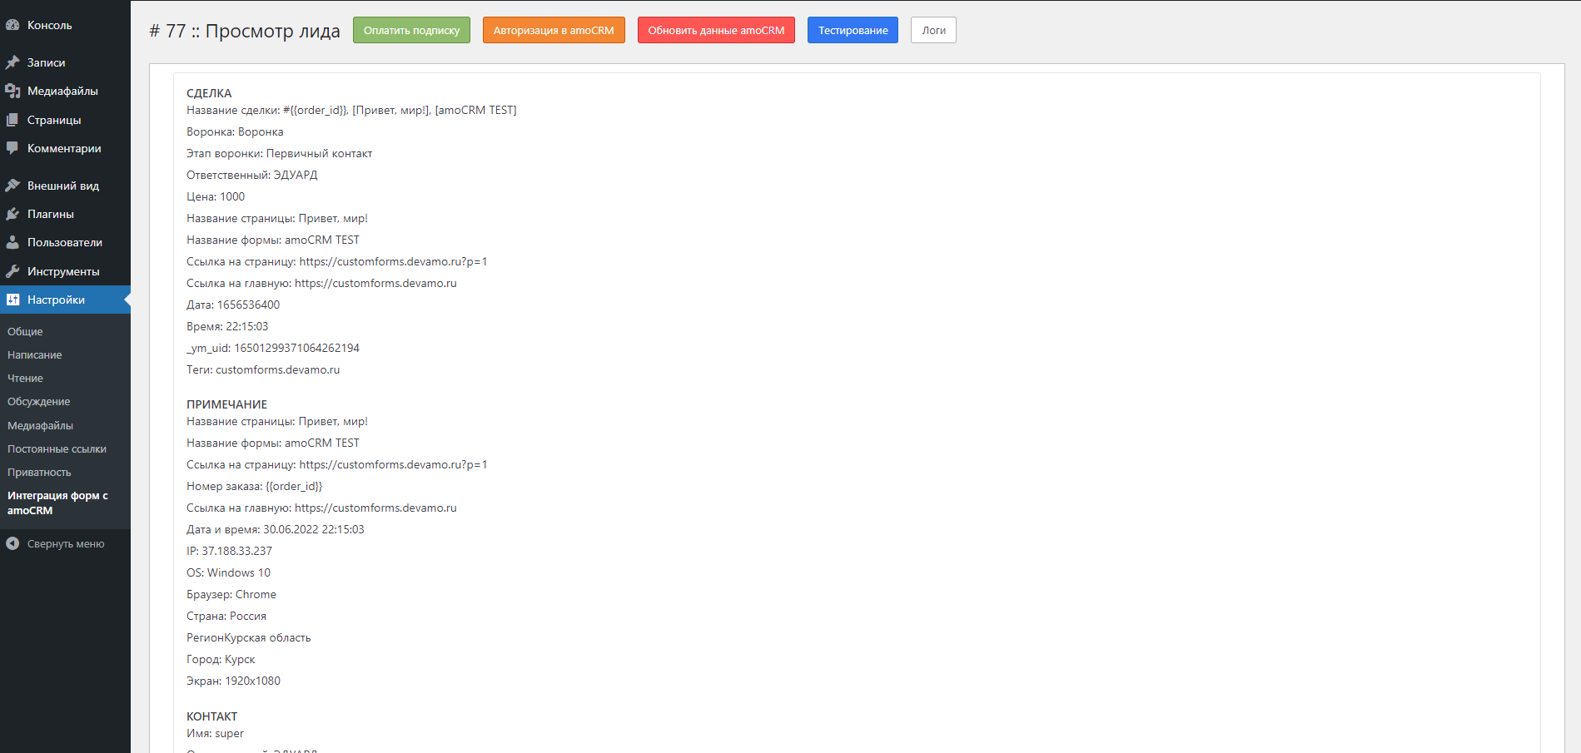This screenshot has height=753, width=1581.
Task: Go to Постоянные ссылки settings
Action: click(x=57, y=448)
